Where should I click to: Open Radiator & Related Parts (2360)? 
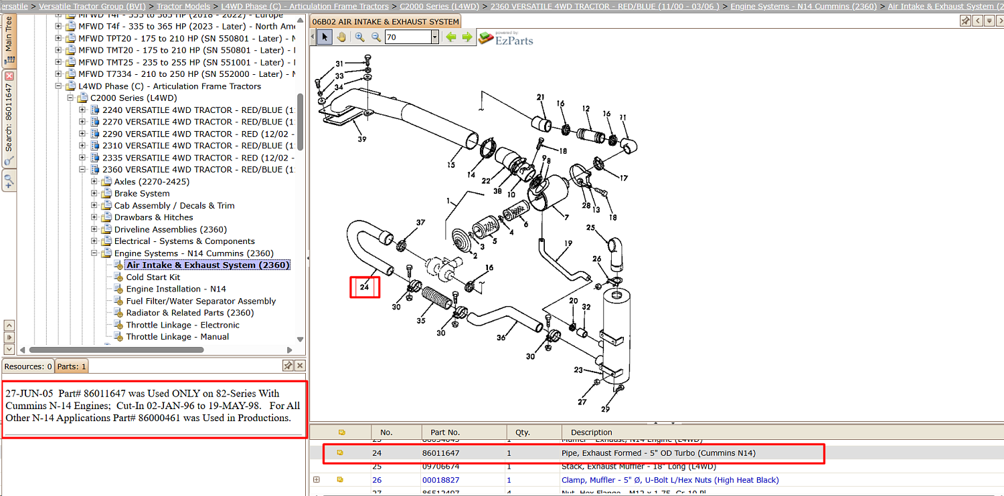(x=190, y=313)
